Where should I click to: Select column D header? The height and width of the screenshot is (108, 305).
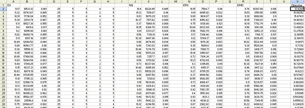point(54,2)
